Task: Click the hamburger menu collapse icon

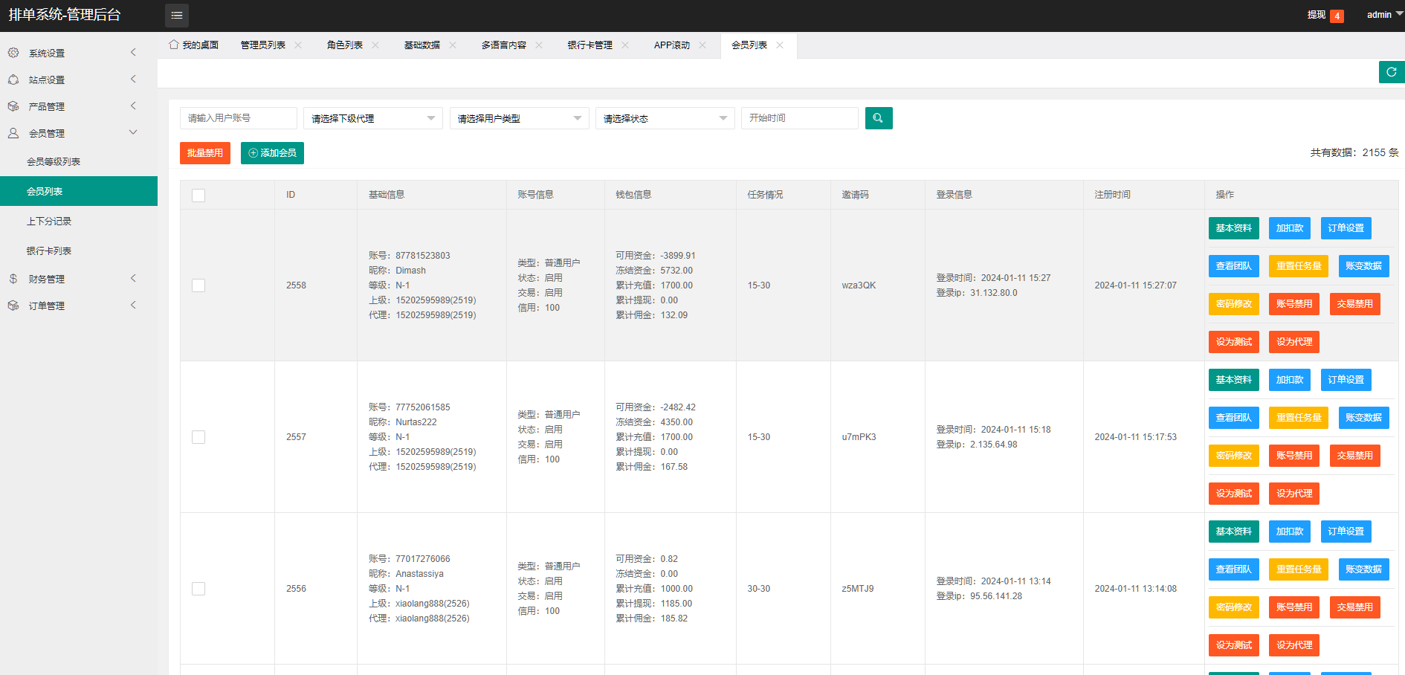Action: click(x=176, y=15)
